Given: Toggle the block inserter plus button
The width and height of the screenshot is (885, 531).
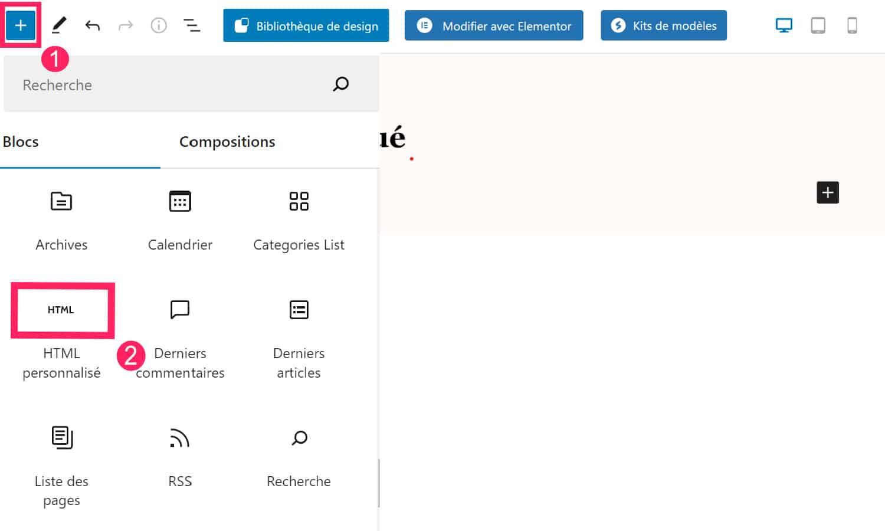Looking at the screenshot, I should (21, 25).
